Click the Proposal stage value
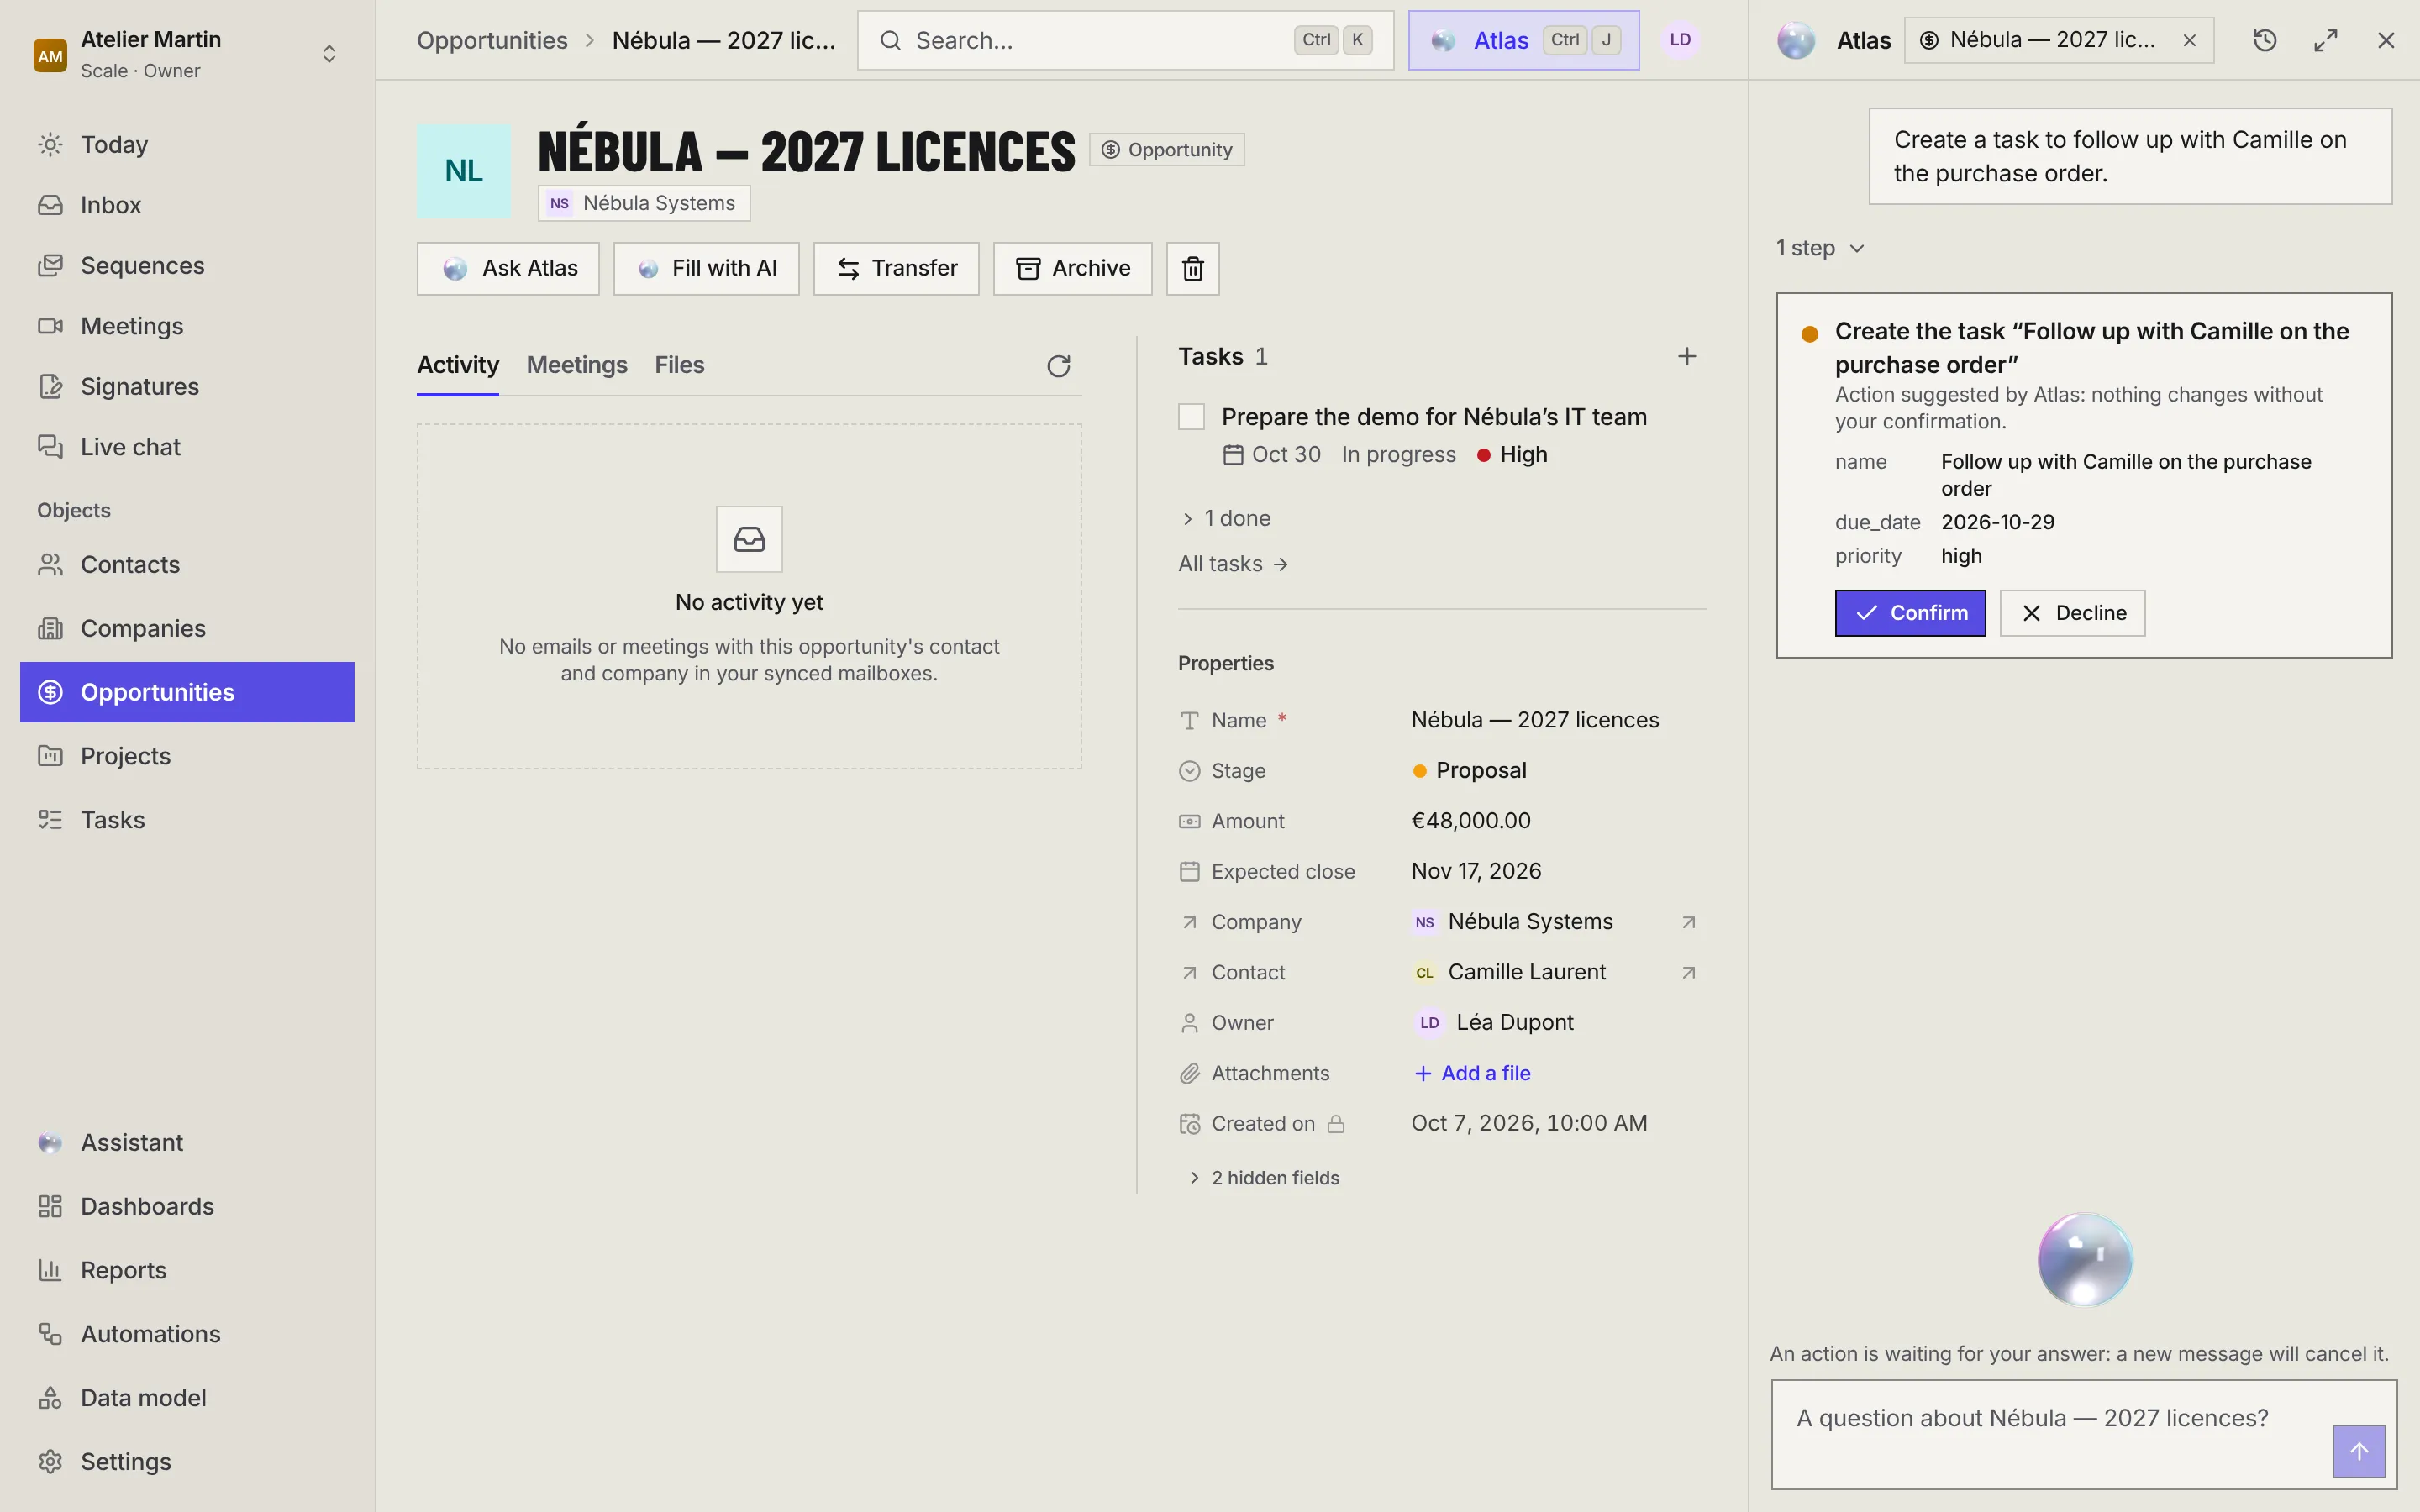 (x=1469, y=771)
